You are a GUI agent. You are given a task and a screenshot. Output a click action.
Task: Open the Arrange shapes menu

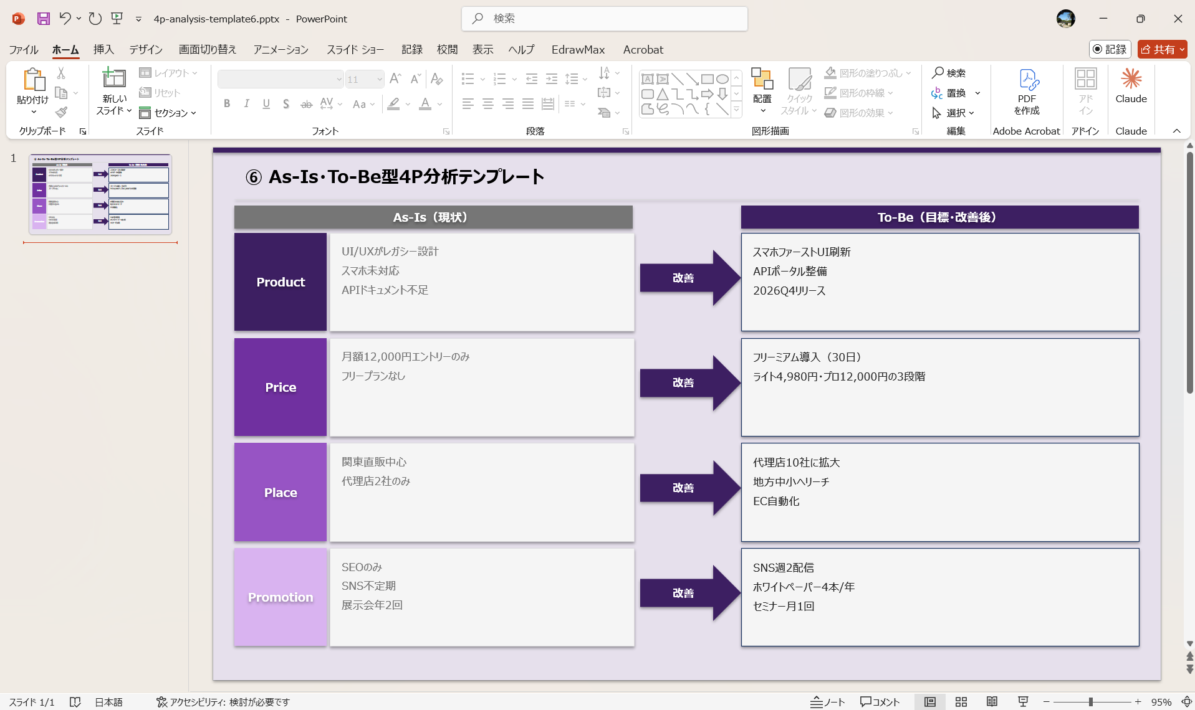coord(762,91)
